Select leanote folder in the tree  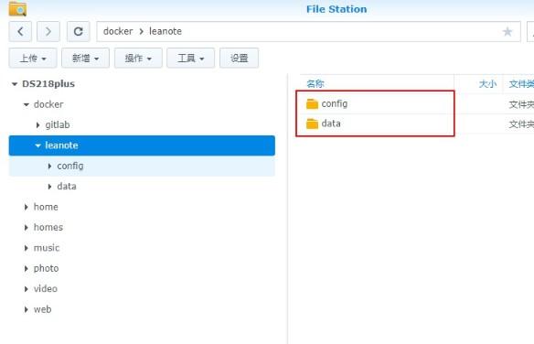click(x=142, y=145)
